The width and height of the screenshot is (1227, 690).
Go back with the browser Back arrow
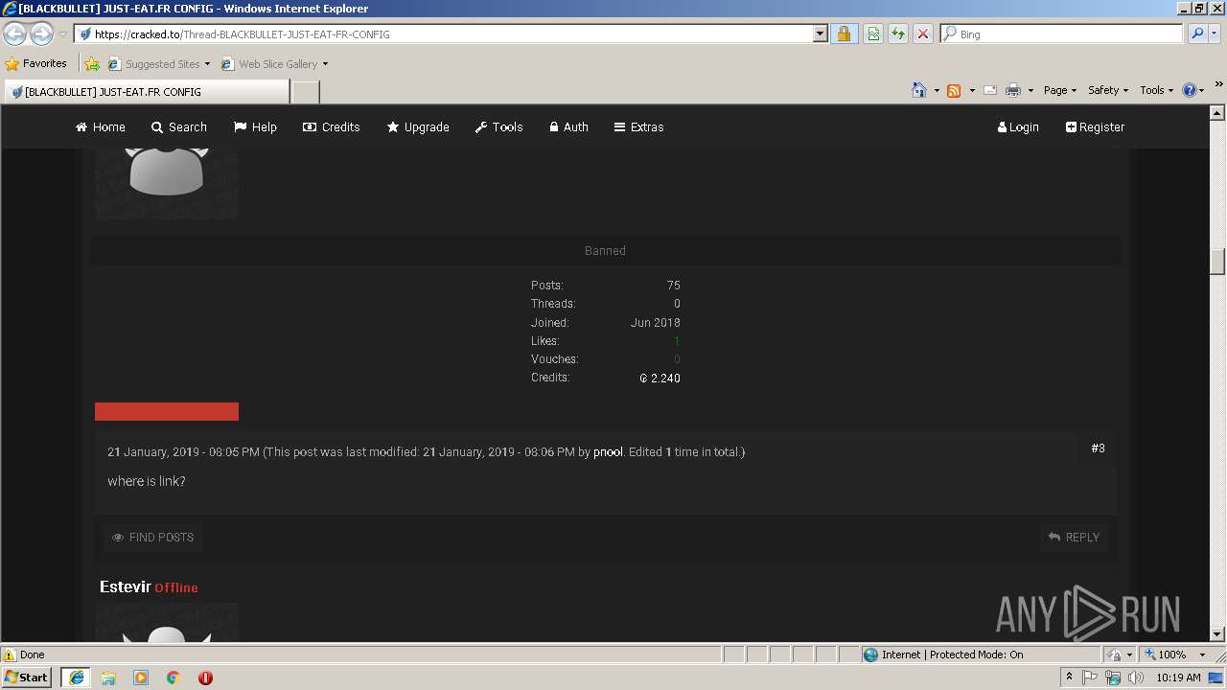(15, 34)
